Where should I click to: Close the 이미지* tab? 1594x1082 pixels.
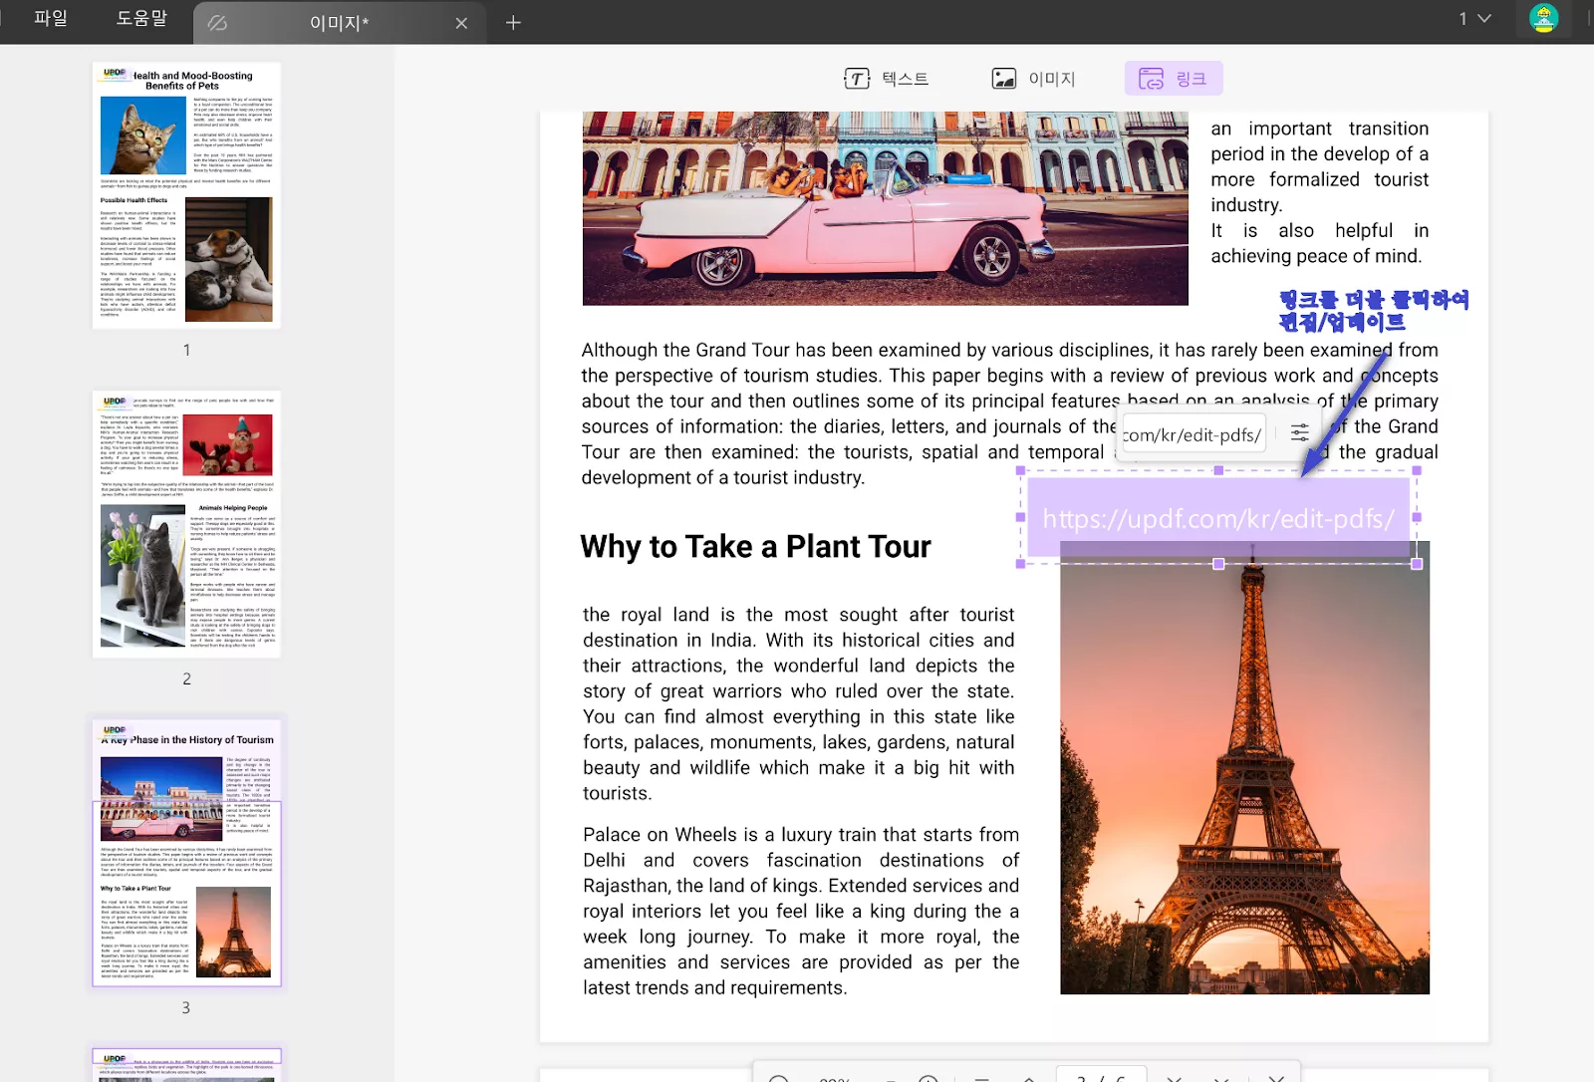point(461,23)
